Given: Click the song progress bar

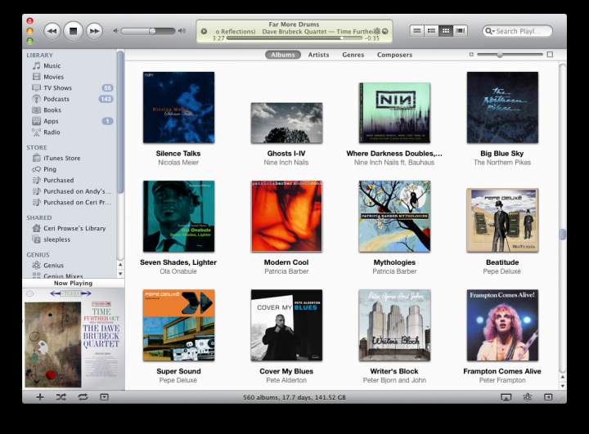Looking at the screenshot, I should click(294, 38).
